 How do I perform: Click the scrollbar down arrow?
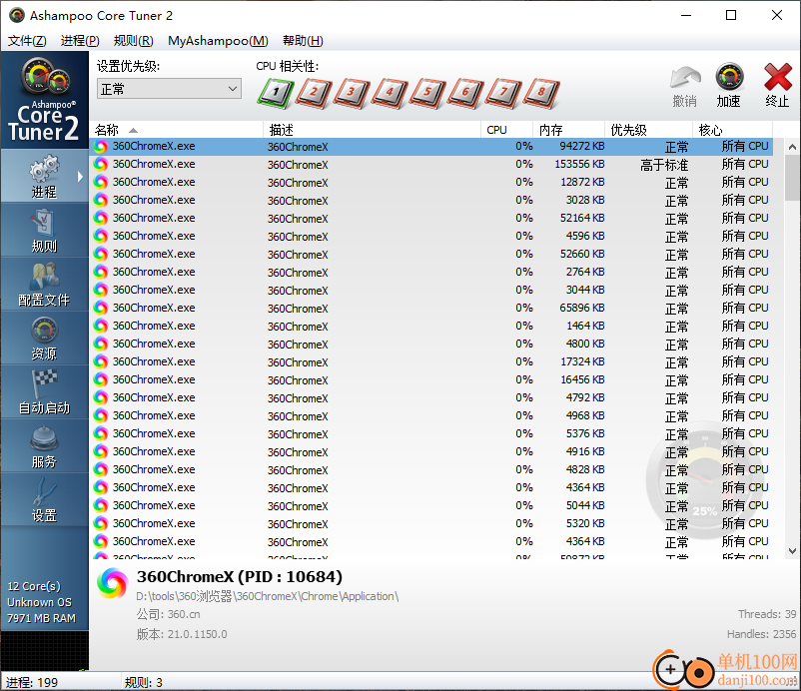coord(792,550)
